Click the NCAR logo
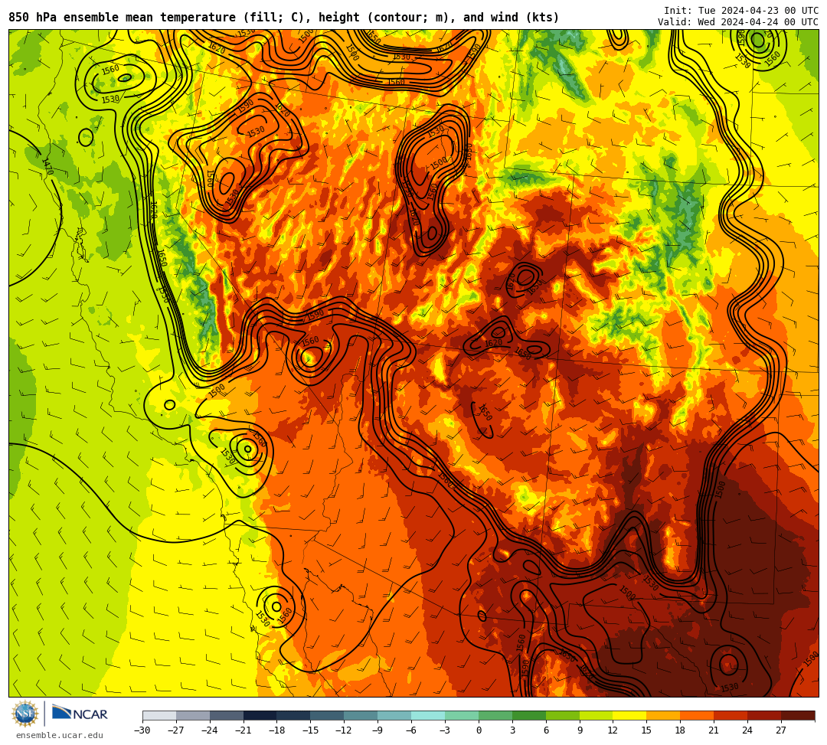This screenshot has width=827, height=745. click(80, 714)
